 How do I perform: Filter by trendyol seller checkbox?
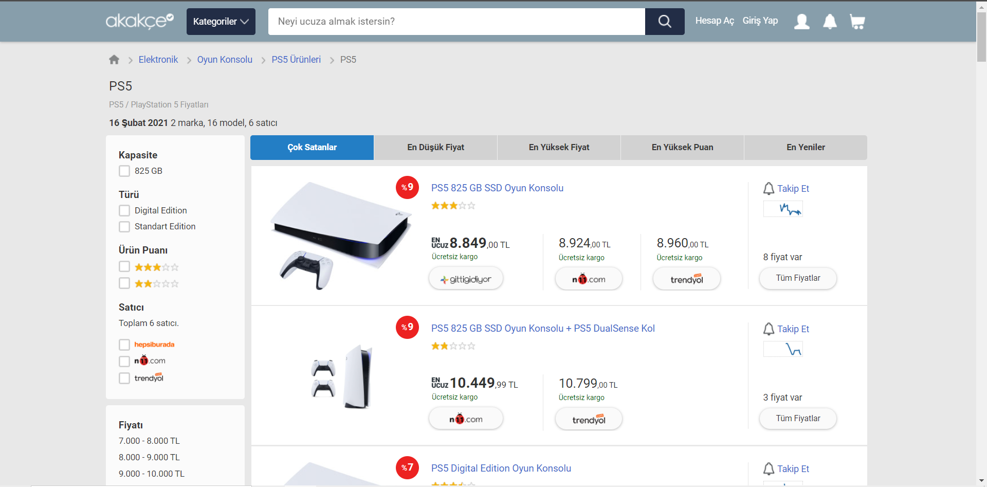pos(124,378)
